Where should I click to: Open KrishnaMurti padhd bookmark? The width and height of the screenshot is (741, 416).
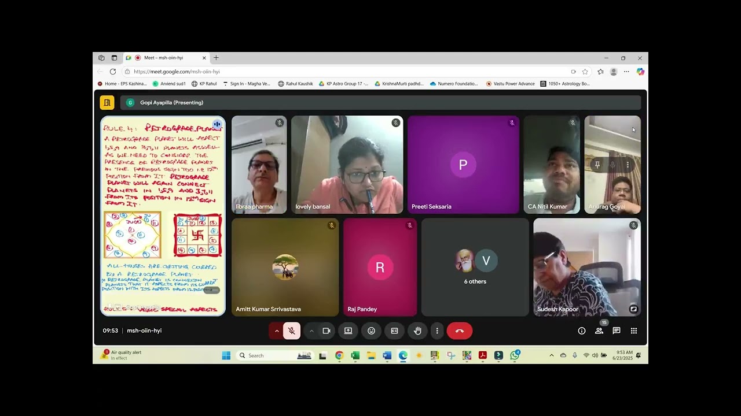tap(399, 84)
